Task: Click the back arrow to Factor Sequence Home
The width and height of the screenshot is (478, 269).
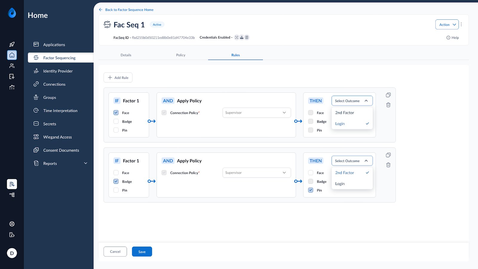Action: click(101, 10)
